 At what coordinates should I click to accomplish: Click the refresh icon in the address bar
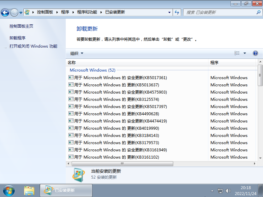[x=177, y=12]
